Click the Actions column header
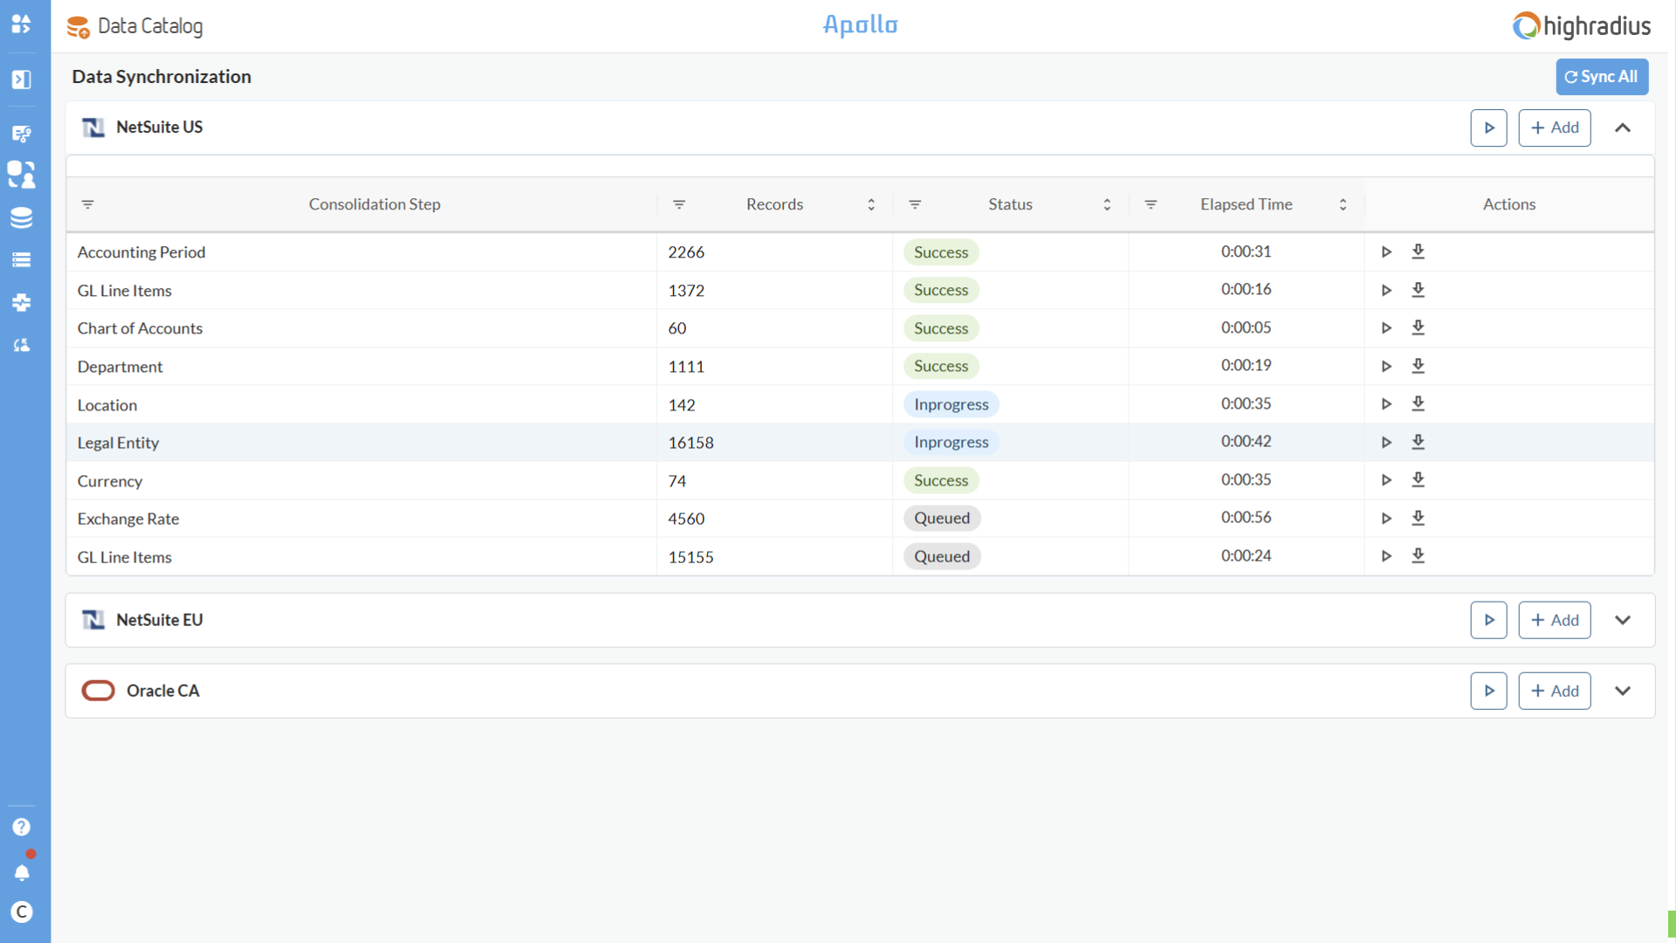Image resolution: width=1676 pixels, height=943 pixels. coord(1509,204)
